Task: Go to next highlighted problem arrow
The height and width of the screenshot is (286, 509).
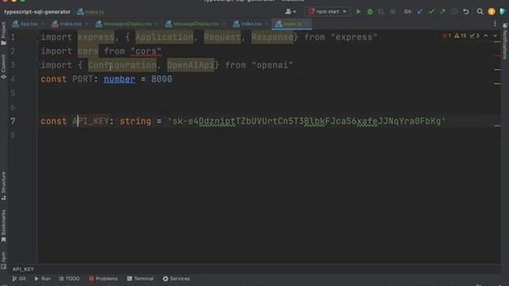Action: coord(495,36)
